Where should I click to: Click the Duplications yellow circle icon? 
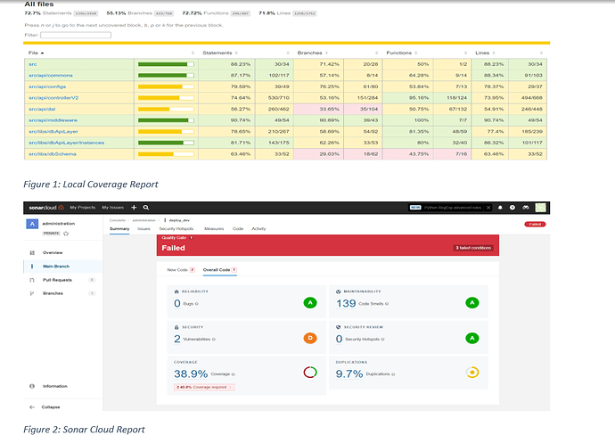pyautogui.click(x=472, y=373)
